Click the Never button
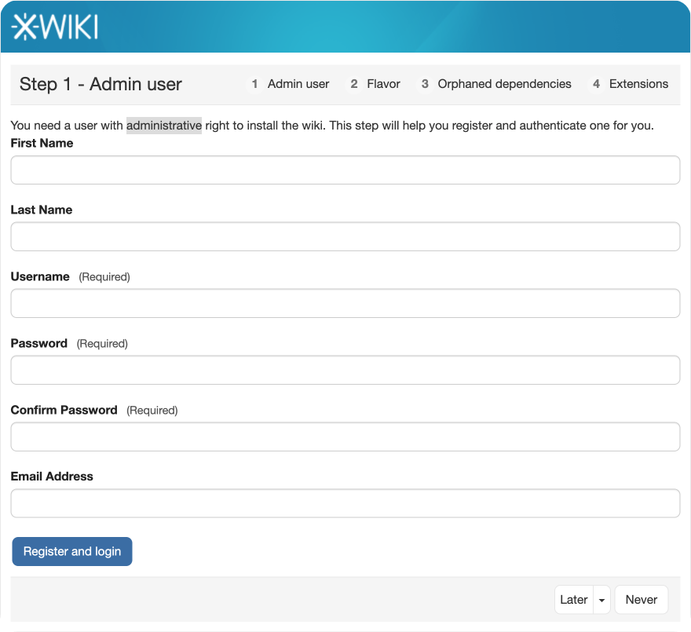Viewport: 691px width, 632px height. tap(641, 600)
